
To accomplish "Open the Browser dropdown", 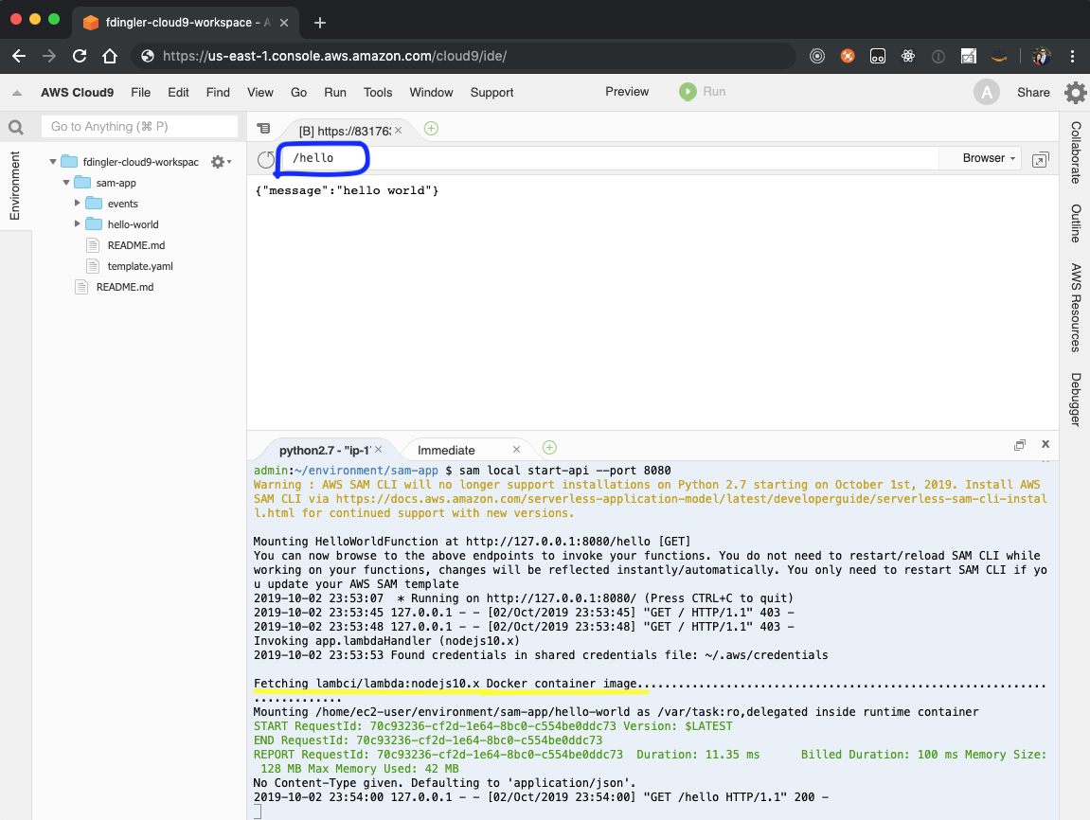I will tap(989, 158).
